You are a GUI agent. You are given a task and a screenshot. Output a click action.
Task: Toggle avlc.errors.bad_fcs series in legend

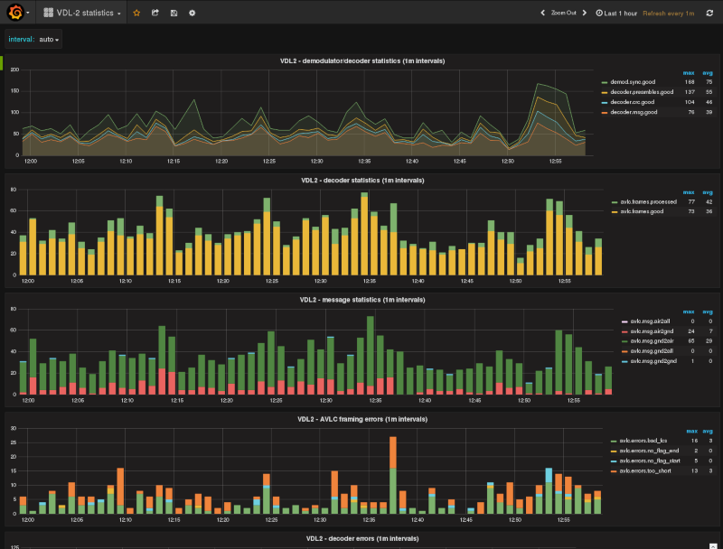click(x=643, y=441)
